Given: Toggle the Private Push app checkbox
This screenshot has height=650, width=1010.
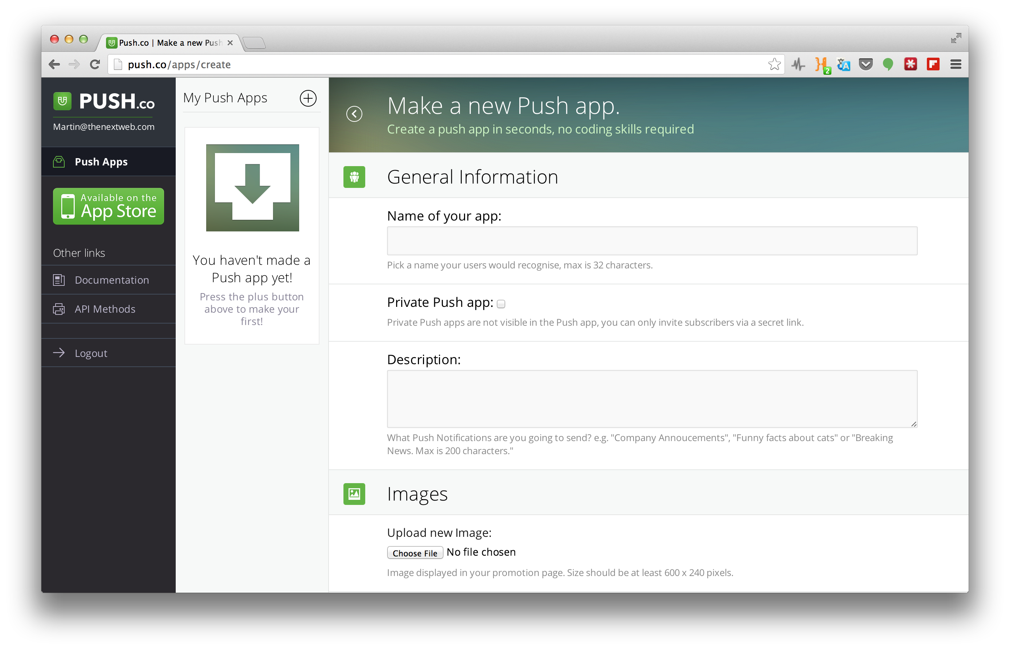Looking at the screenshot, I should [x=501, y=304].
